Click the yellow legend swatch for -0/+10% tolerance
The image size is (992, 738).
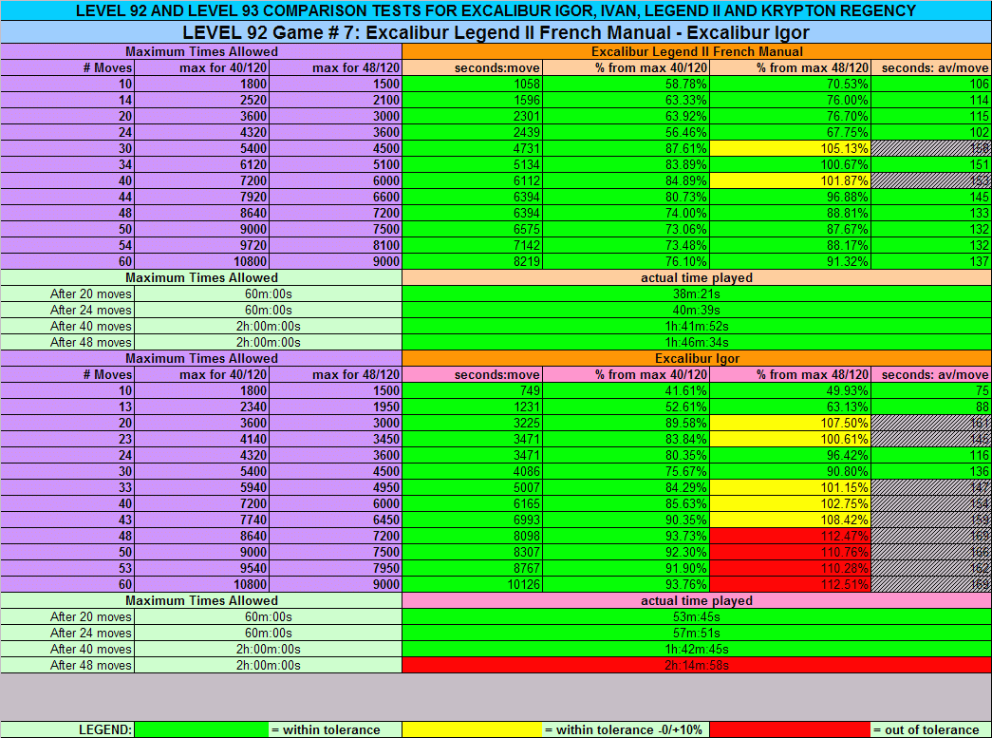tap(472, 729)
